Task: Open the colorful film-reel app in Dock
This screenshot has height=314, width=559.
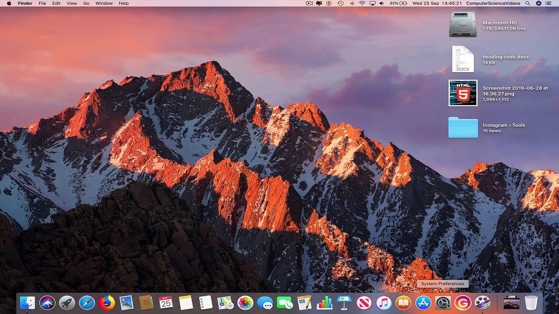Action: click(x=483, y=303)
